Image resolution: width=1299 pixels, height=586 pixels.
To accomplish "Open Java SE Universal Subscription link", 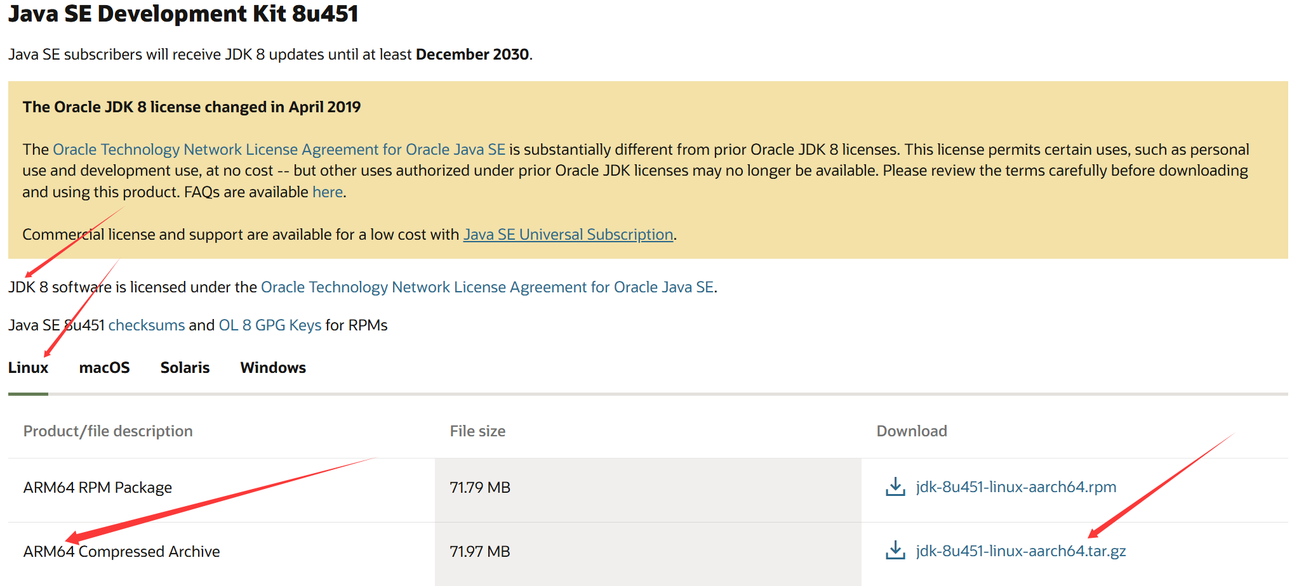I will click(568, 235).
